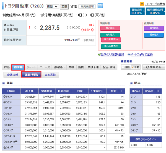Click the 売上高 column header
This screenshot has width=166, height=153.
coord(29,91)
